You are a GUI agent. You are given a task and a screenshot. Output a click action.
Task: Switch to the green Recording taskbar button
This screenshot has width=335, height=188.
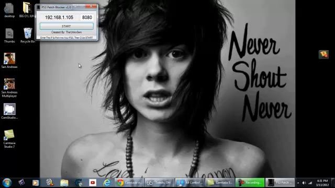coord(250,183)
